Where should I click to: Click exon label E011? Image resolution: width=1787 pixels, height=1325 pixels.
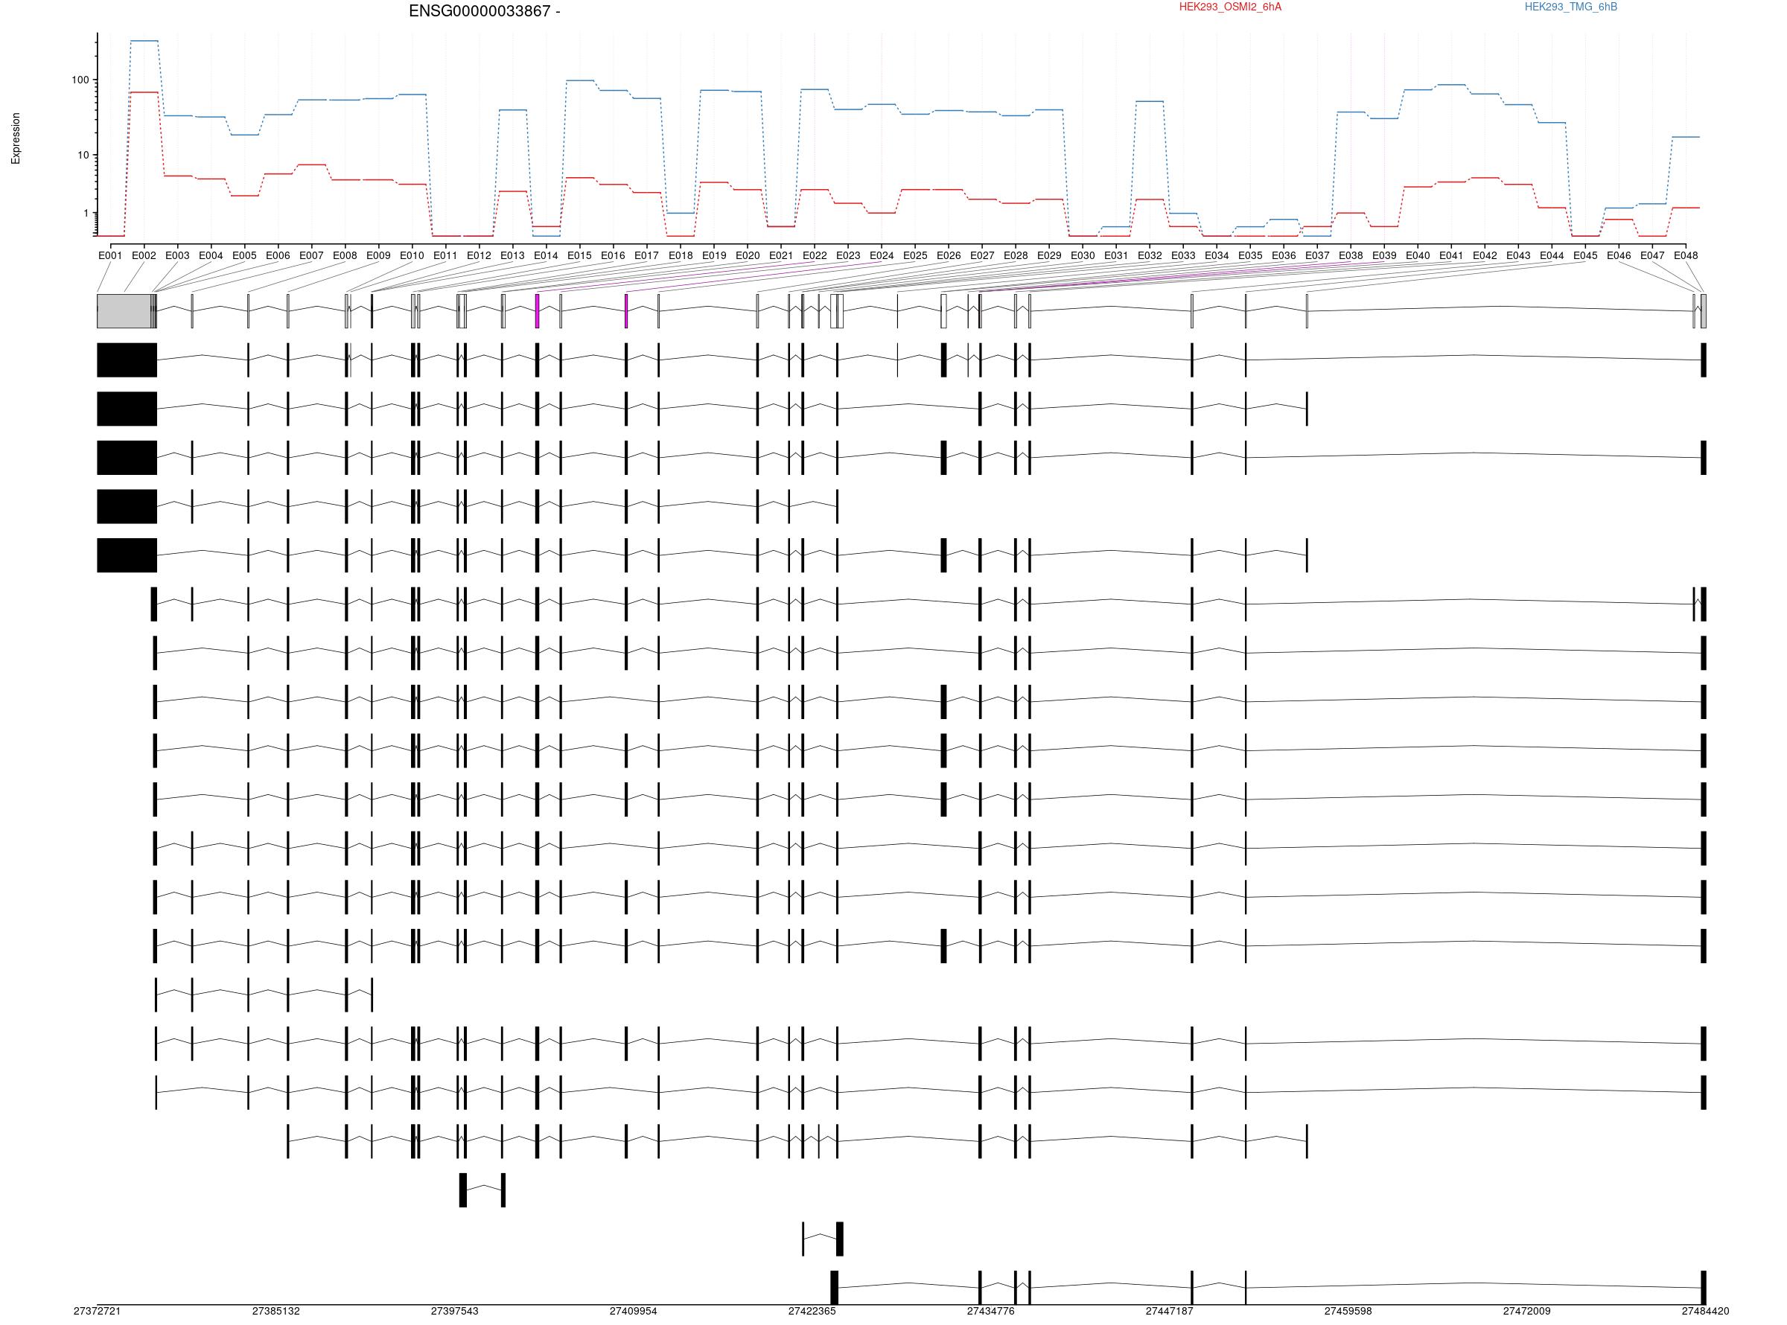pos(445,256)
